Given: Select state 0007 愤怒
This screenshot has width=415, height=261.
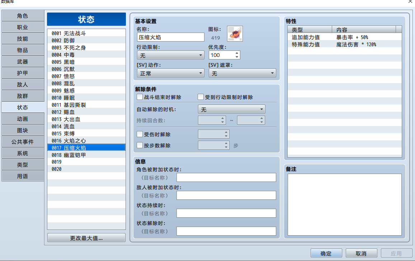Looking at the screenshot, I should pyautogui.click(x=86, y=76).
